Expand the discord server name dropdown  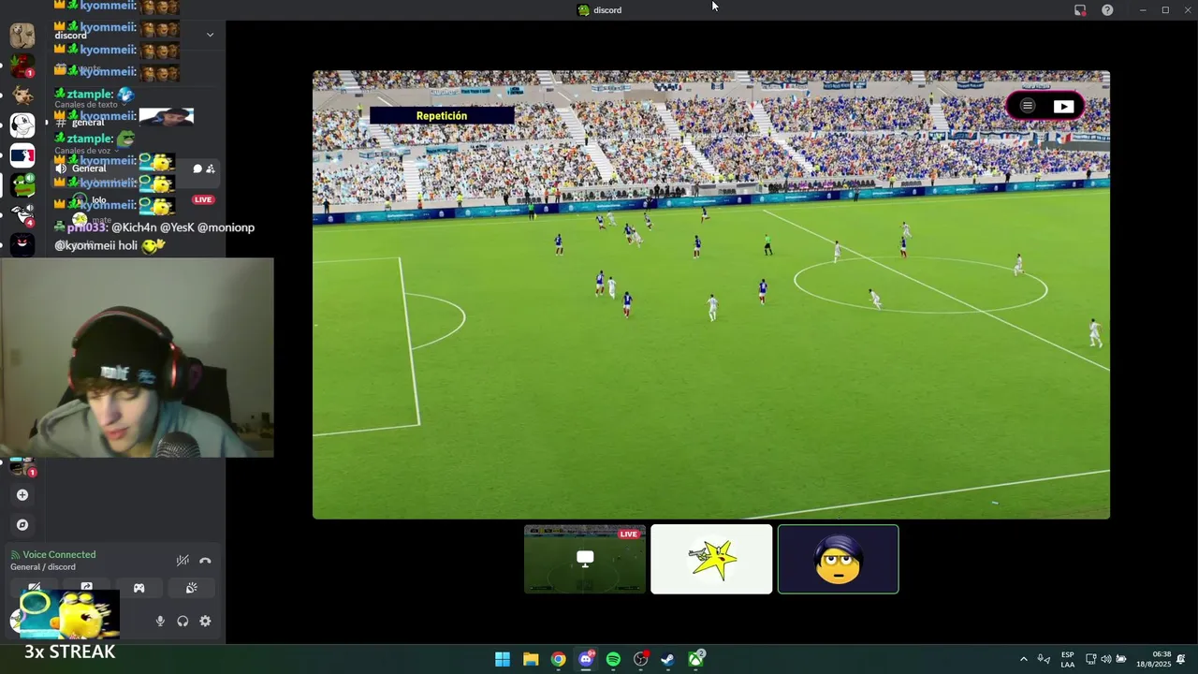[x=210, y=35]
